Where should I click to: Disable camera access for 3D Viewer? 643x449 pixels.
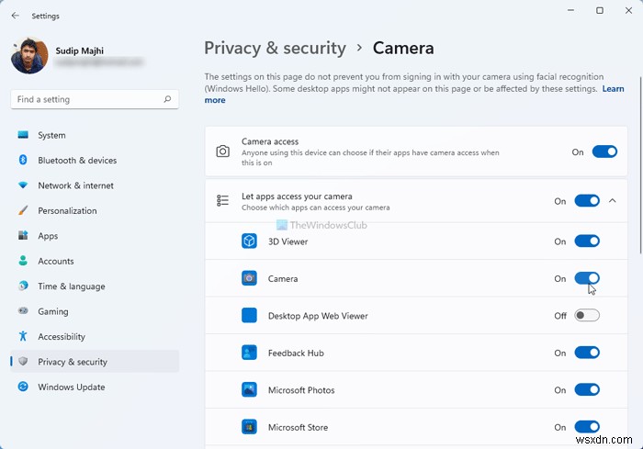tap(587, 241)
